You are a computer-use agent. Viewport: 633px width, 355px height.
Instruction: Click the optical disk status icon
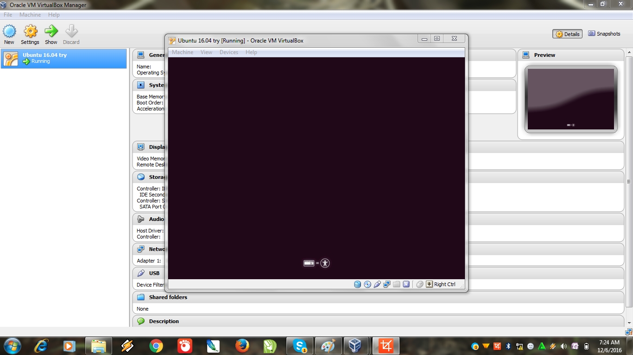click(367, 284)
